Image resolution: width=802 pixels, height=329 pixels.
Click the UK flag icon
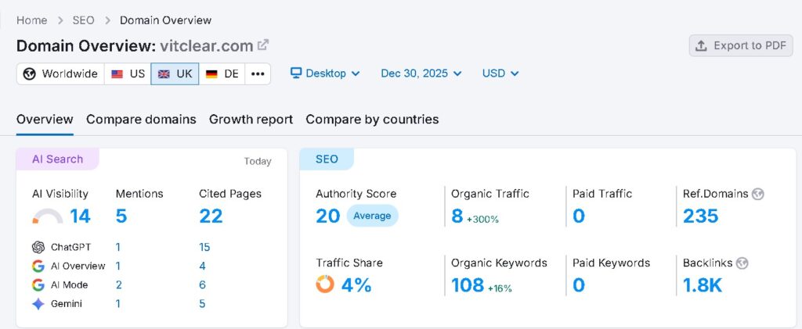(x=164, y=74)
